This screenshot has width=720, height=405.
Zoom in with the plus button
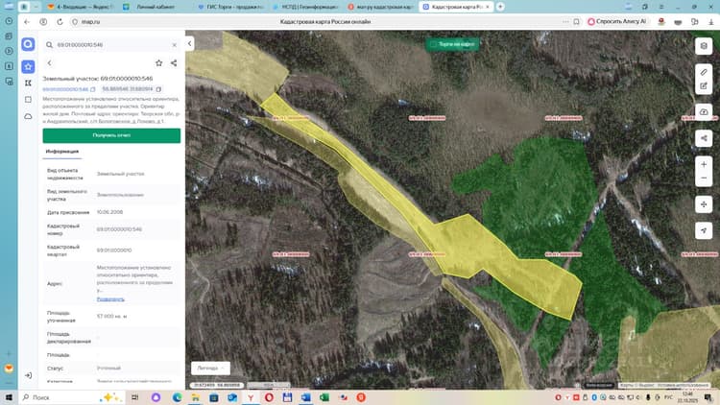coord(704,164)
